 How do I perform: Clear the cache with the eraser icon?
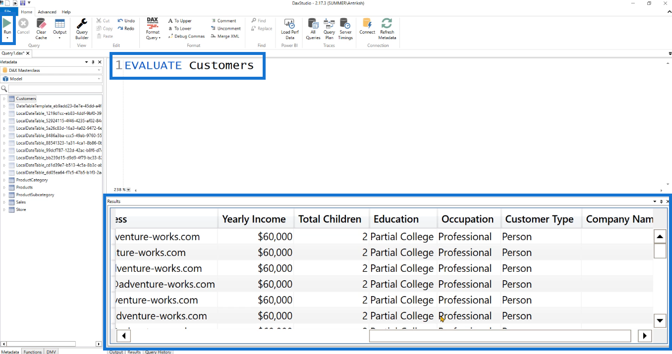pos(41,29)
